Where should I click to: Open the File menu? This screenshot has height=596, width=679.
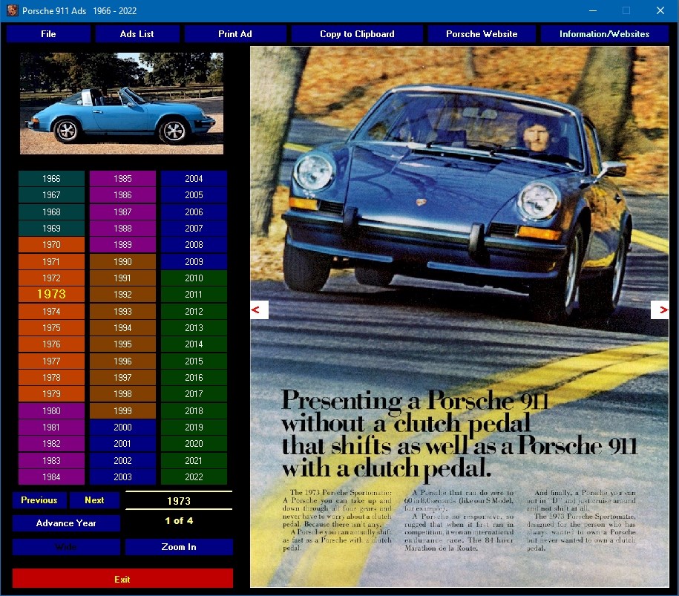pos(48,34)
